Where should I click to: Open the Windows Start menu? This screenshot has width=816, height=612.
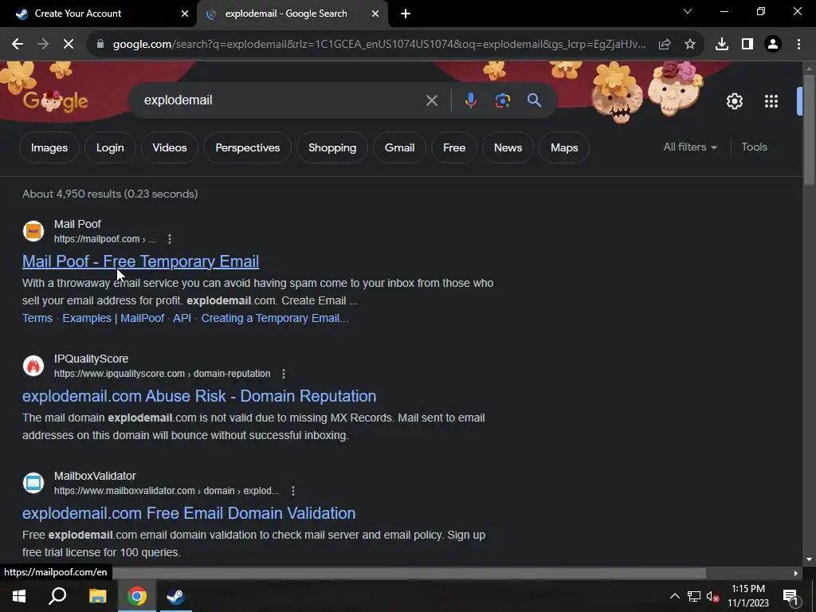19,596
